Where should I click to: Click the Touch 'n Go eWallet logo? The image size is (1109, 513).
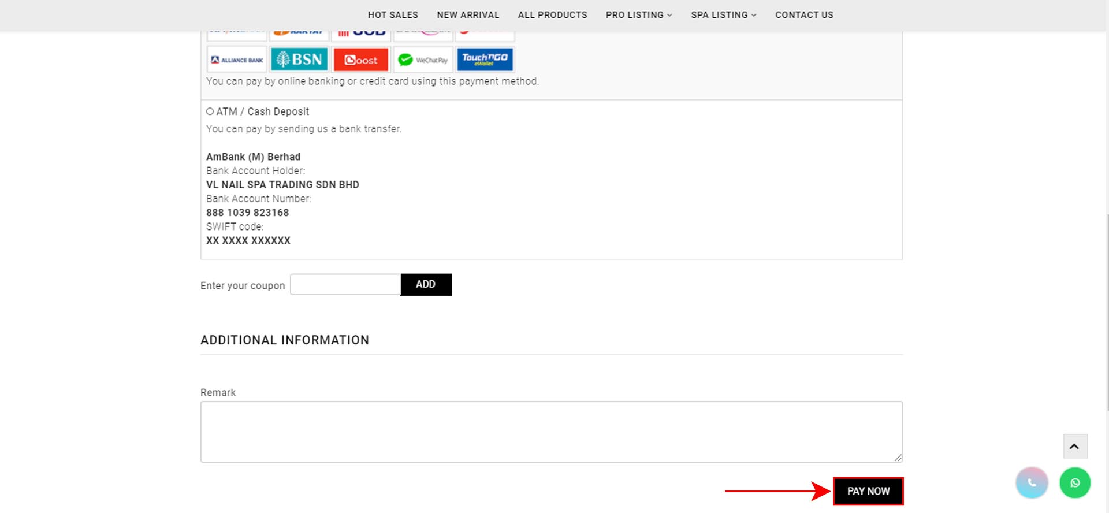coord(485,60)
